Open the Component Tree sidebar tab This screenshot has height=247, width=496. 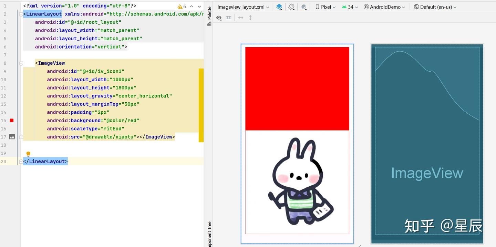point(209,235)
